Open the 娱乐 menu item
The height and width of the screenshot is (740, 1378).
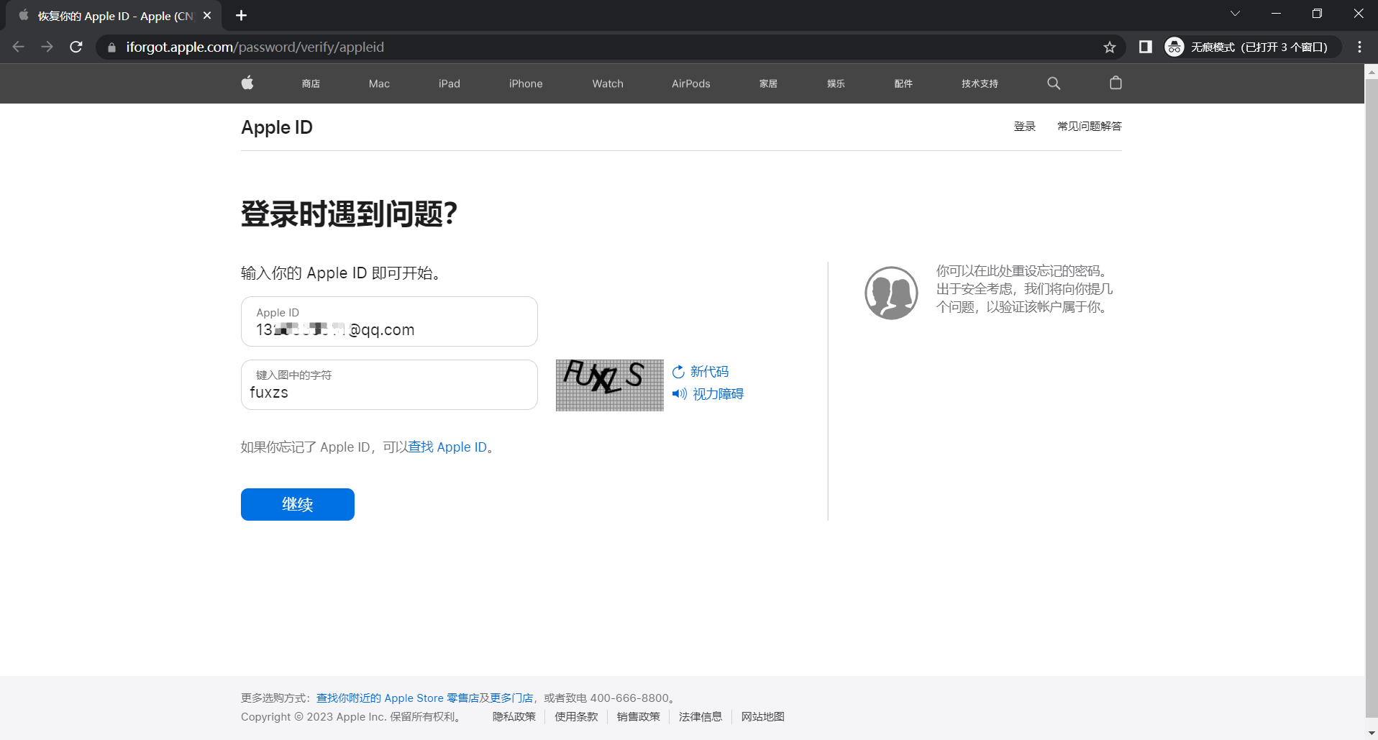[836, 83]
